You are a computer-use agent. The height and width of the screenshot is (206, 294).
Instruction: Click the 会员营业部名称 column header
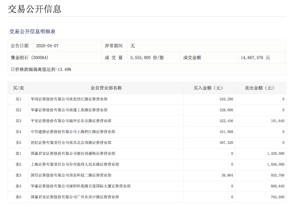click(x=106, y=88)
